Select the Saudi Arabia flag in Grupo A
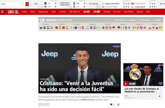165x108 pixels. (x=45, y=28)
